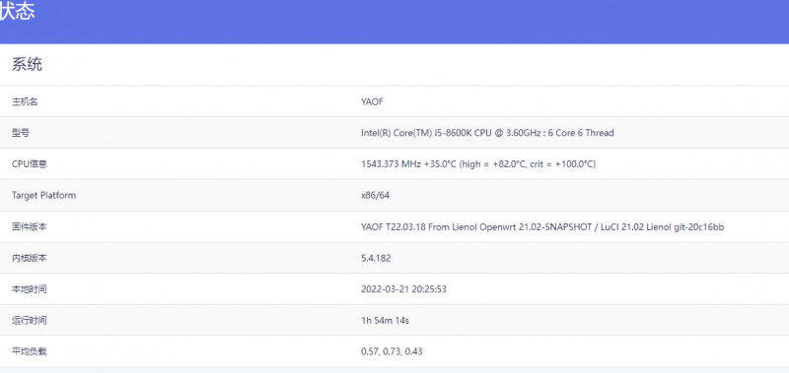Click the hostname value YAOF

(373, 102)
